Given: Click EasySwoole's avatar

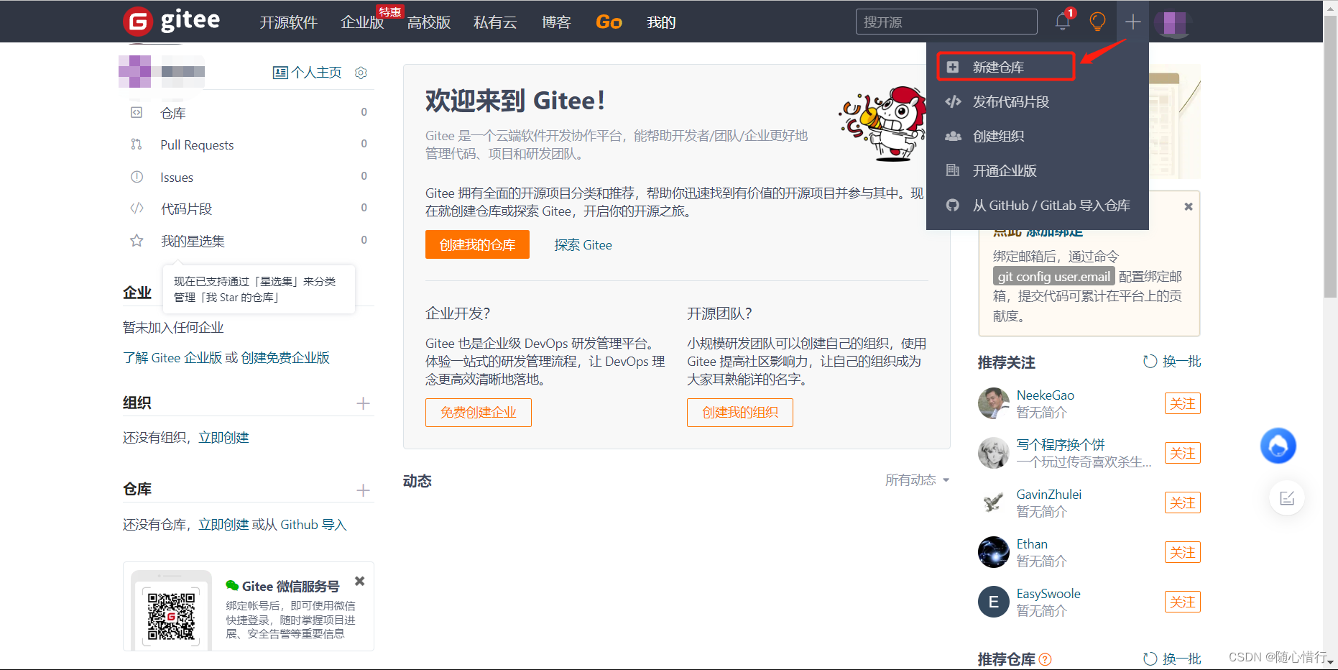Looking at the screenshot, I should tap(994, 602).
